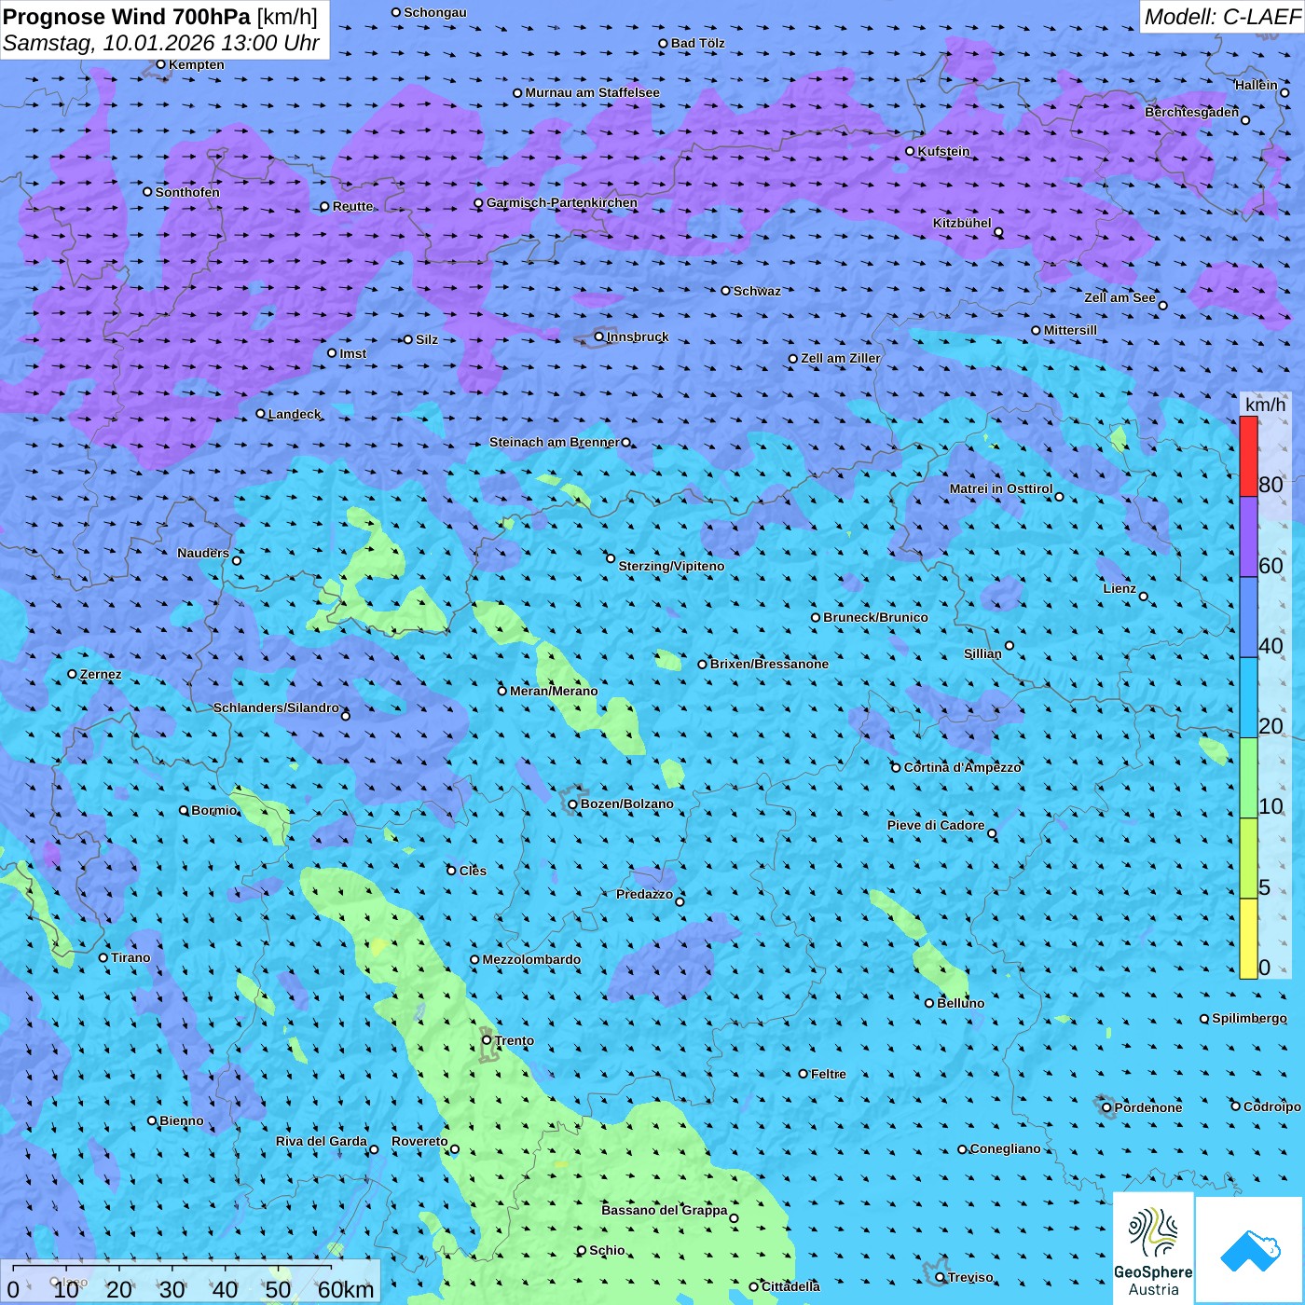The height and width of the screenshot is (1305, 1305).
Task: Click the Schwaz city marker
Action: coord(725,291)
